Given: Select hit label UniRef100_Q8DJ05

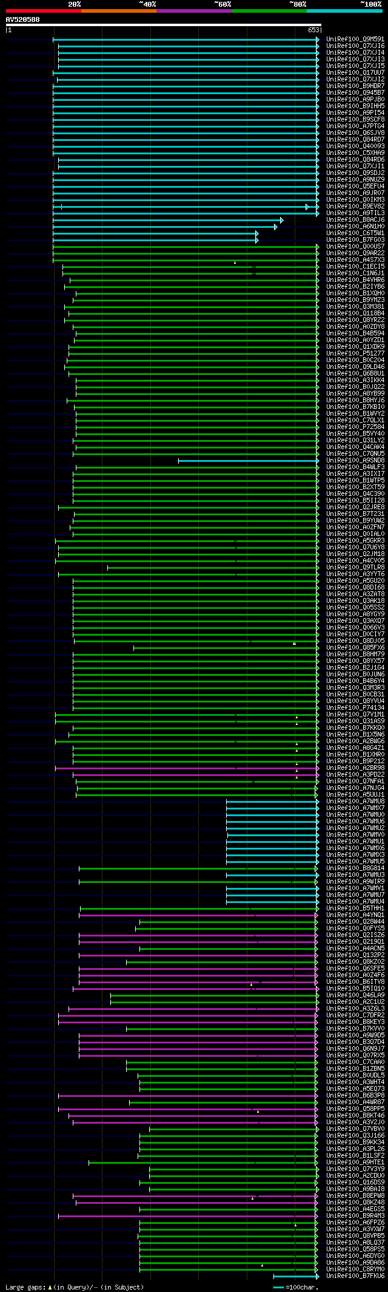Looking at the screenshot, I should tap(355, 641).
